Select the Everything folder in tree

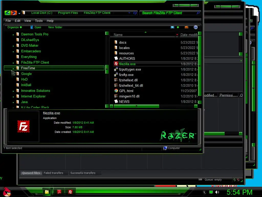point(29,57)
